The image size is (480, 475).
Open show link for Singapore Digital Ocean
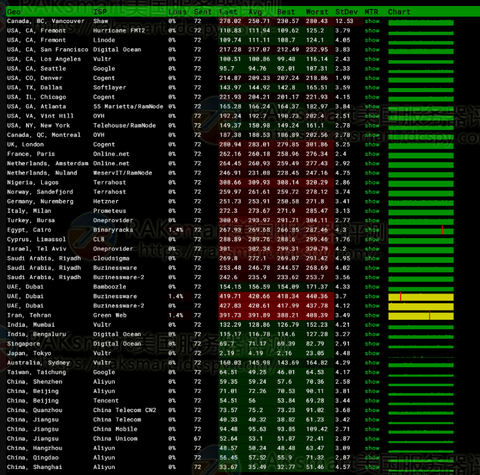pyautogui.click(x=372, y=344)
